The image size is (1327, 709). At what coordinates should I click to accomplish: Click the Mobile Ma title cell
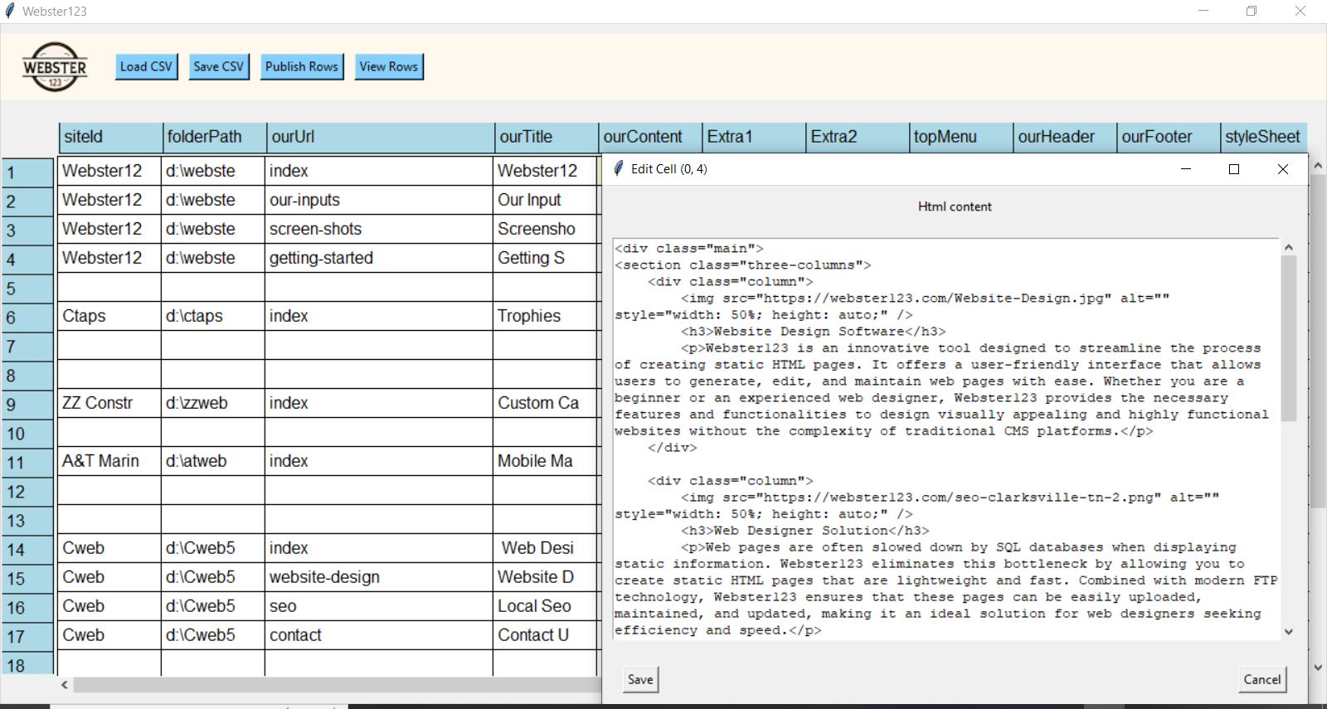pos(546,461)
